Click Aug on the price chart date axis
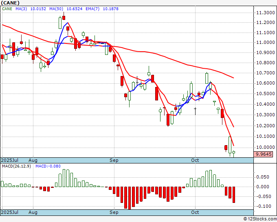This screenshot has height=222, width=277. 33,160
